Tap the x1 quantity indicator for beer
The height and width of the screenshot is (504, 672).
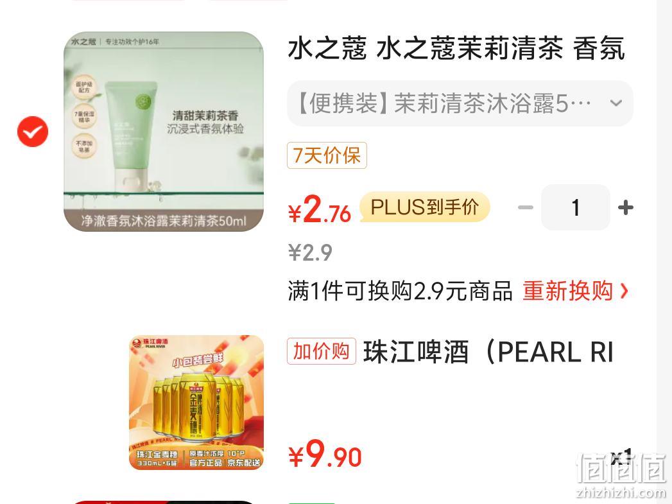click(621, 457)
